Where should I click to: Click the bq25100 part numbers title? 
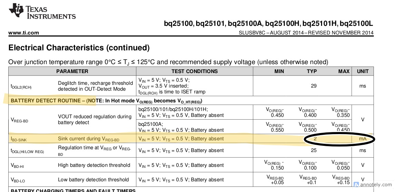point(268,24)
